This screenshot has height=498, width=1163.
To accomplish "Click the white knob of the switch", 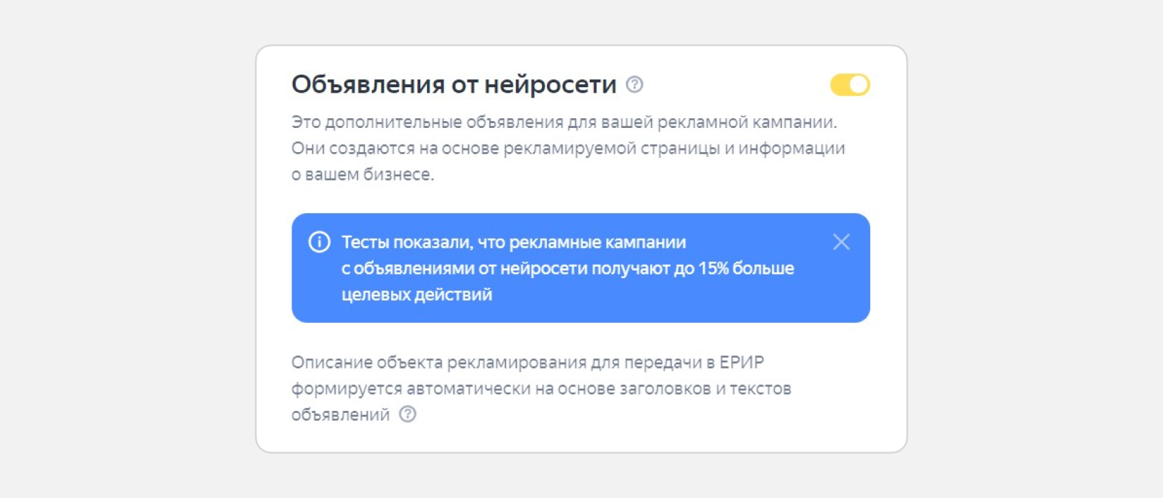I will tap(858, 85).
